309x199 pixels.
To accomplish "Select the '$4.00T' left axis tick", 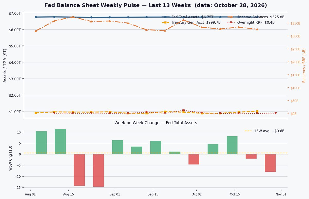I will tap(15, 62).
